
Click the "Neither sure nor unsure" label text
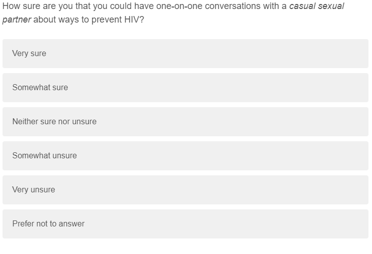[x=54, y=121]
